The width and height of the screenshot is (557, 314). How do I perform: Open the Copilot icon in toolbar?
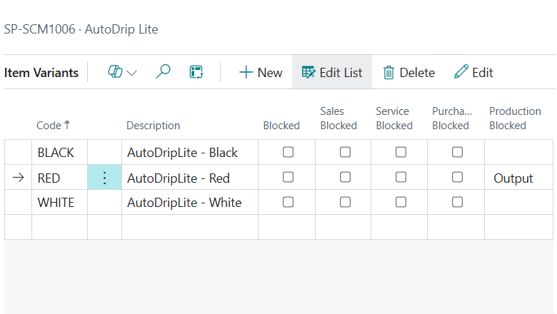[115, 72]
